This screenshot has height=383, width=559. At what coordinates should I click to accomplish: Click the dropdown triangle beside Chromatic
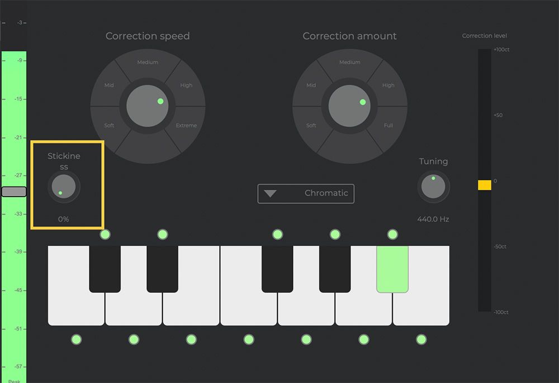click(270, 193)
